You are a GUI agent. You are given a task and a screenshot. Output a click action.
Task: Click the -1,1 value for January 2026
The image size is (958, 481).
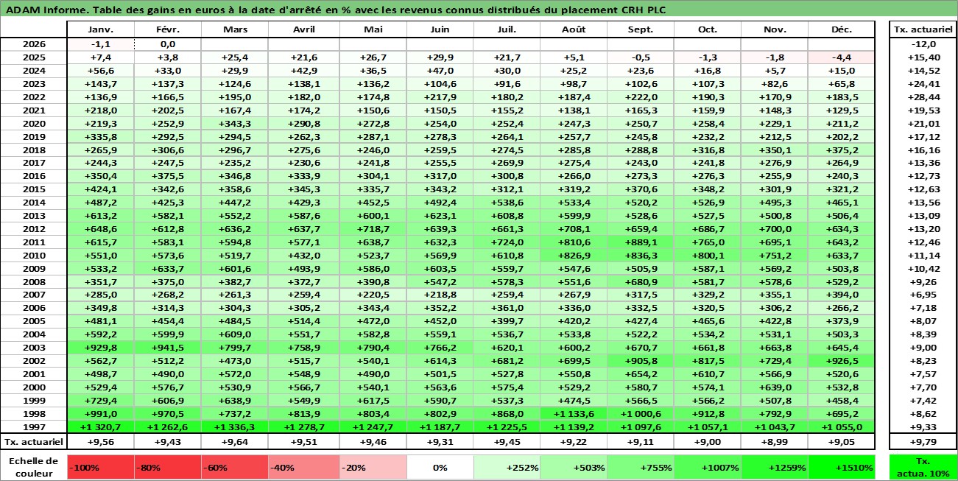[100, 44]
